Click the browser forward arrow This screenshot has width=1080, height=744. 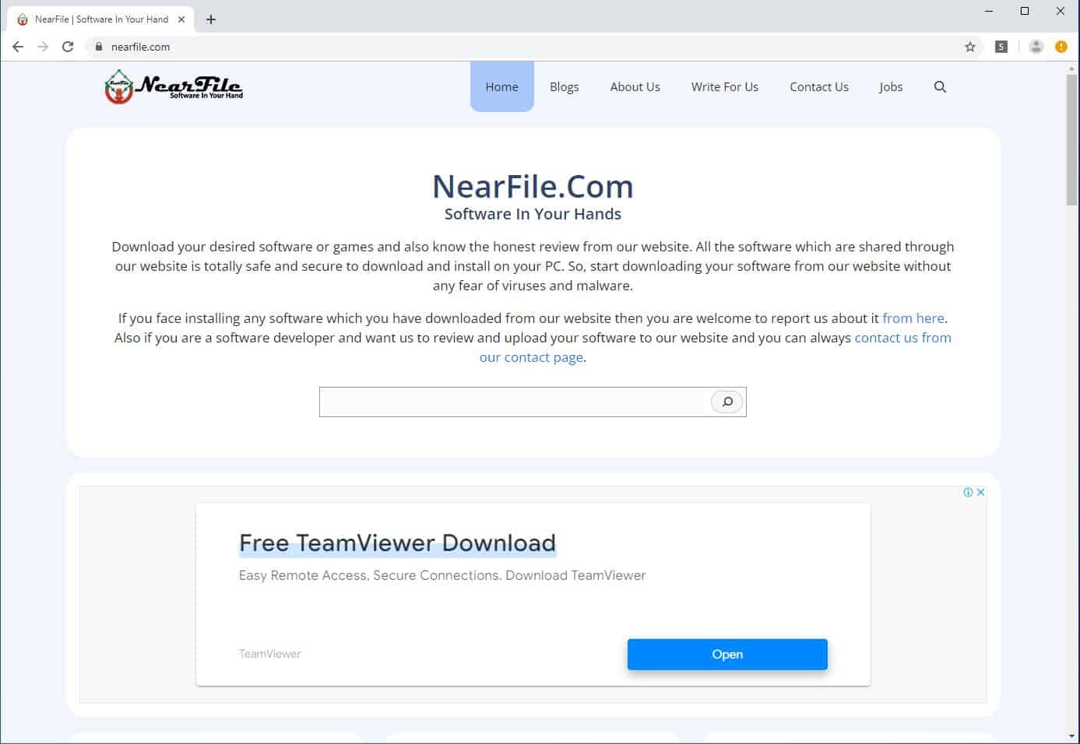click(x=43, y=47)
